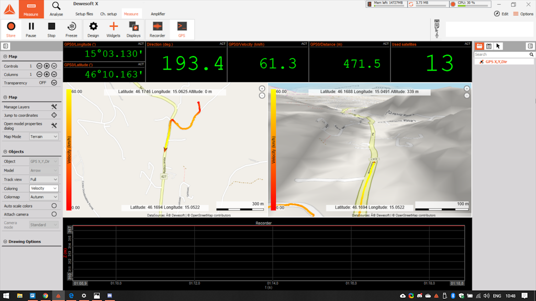The height and width of the screenshot is (301, 536).
Task: Stop the measurement
Action: pos(51,29)
